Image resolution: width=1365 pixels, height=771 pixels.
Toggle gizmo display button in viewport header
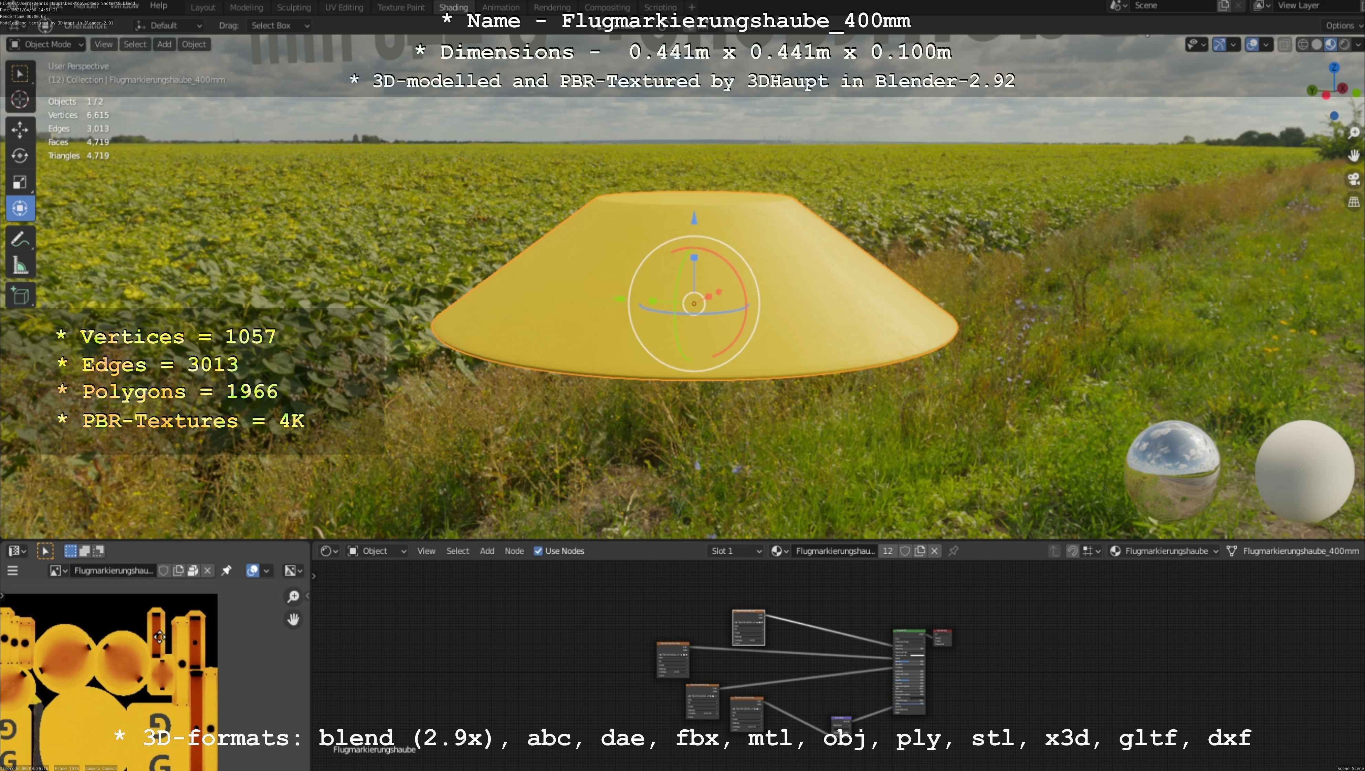click(x=1219, y=44)
